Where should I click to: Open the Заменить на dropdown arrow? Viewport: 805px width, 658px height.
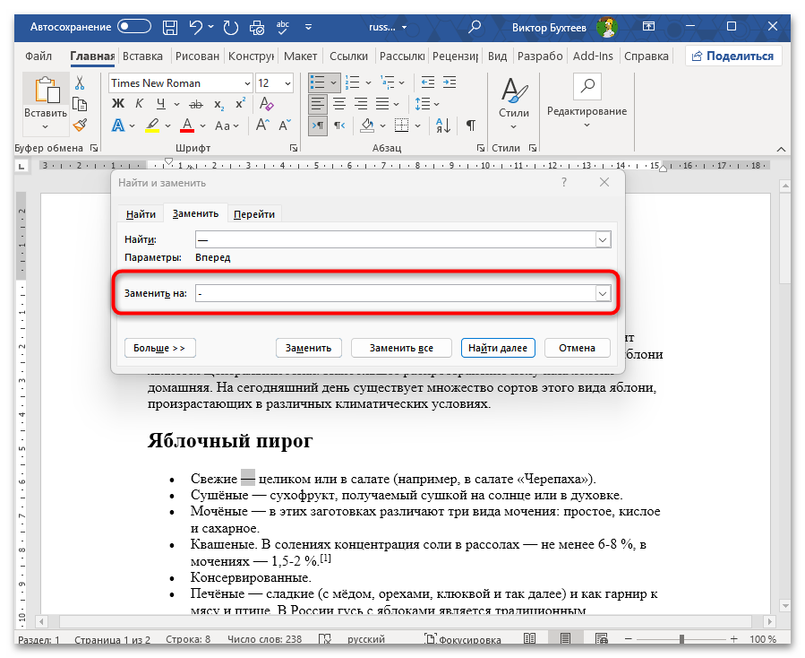click(x=603, y=293)
